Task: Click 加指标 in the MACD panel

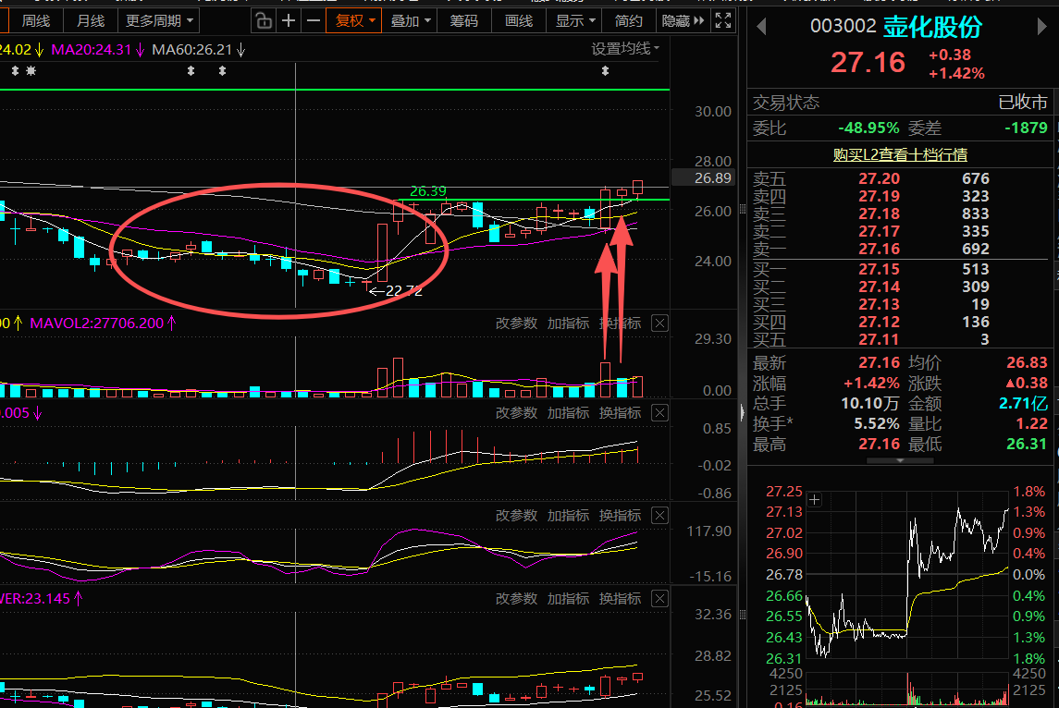Action: click(568, 413)
